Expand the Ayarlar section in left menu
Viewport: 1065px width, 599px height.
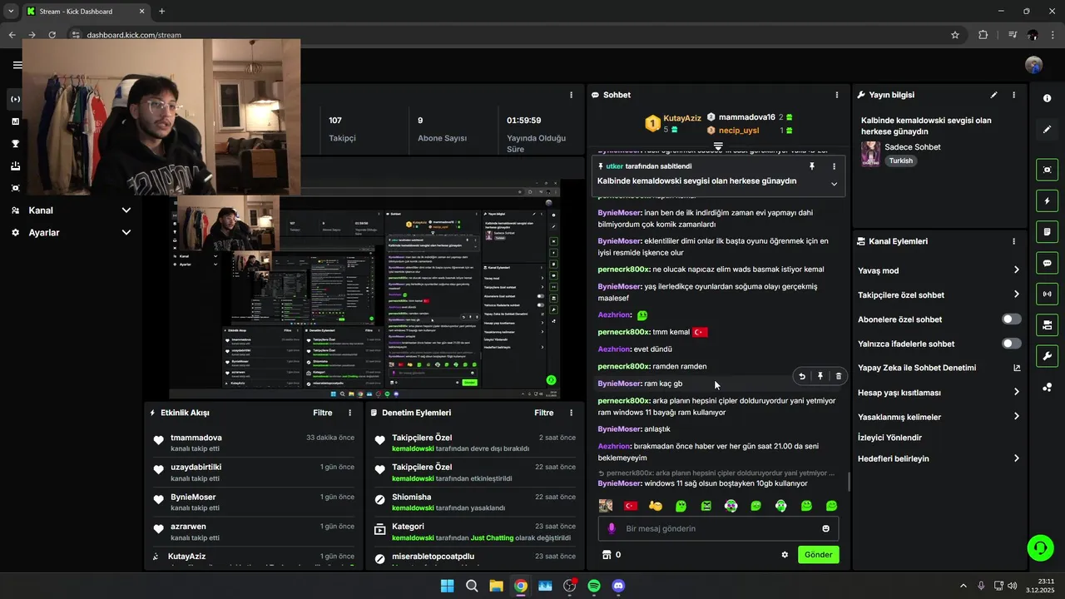(126, 233)
